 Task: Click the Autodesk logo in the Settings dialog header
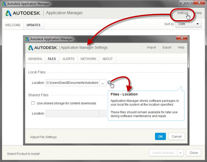coord(43,47)
